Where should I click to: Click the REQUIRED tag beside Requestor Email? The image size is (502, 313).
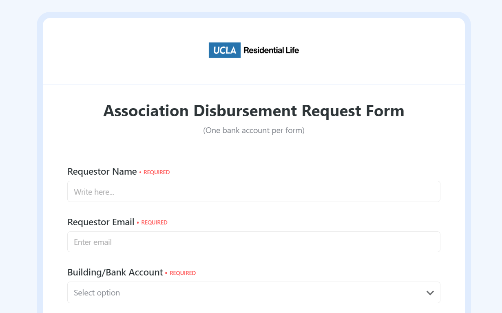click(x=154, y=222)
